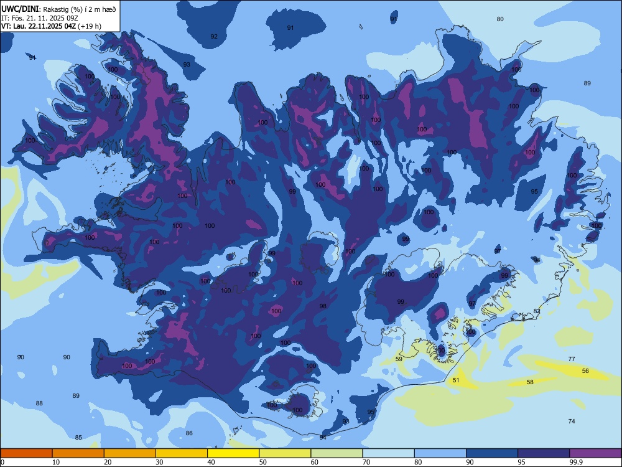Screen dimensions: 622x467
Task: Click the legend tick label 40
Action: 211,462
